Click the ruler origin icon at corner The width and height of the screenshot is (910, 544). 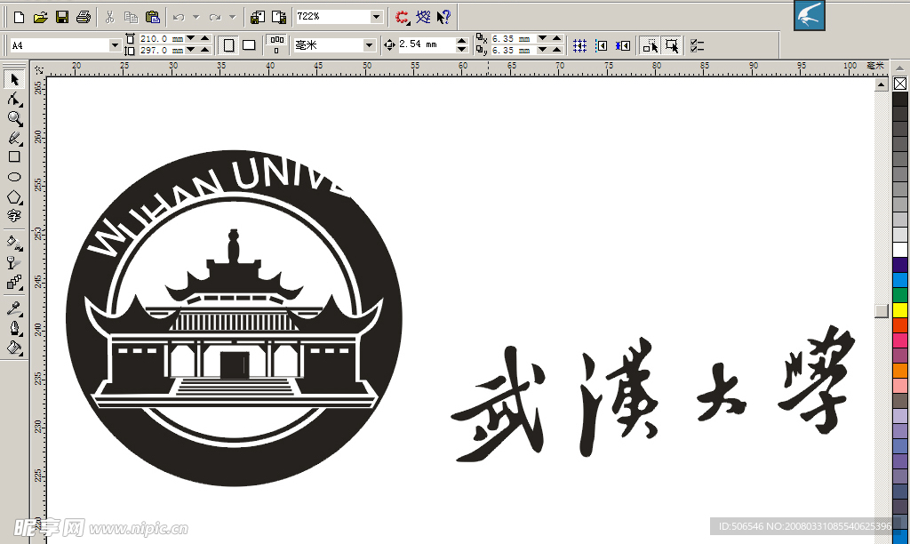click(38, 69)
